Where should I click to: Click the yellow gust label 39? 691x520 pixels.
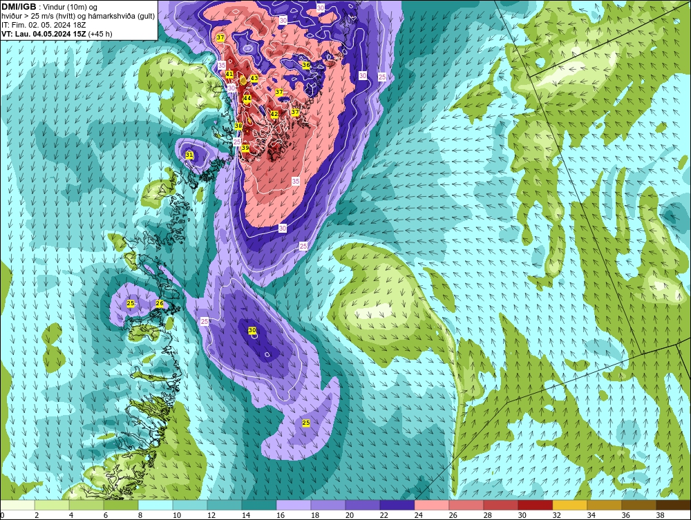[245, 148]
